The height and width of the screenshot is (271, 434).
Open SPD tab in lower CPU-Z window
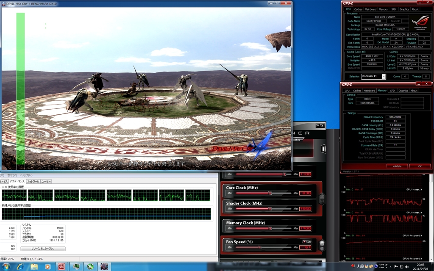[392, 91]
